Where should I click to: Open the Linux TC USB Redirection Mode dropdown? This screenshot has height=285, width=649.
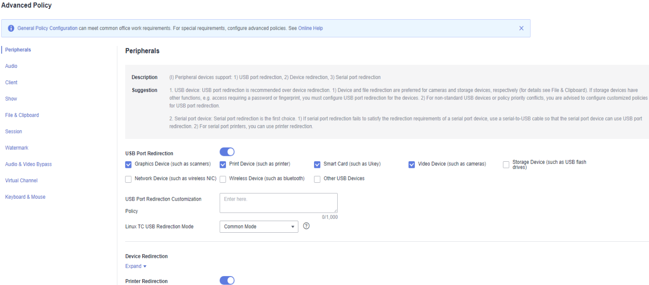[x=259, y=226]
